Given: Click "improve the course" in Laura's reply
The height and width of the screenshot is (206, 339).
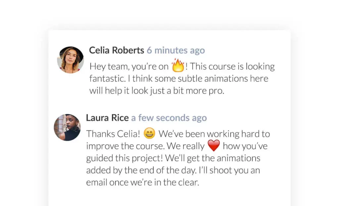Looking at the screenshot, I should [x=125, y=146].
